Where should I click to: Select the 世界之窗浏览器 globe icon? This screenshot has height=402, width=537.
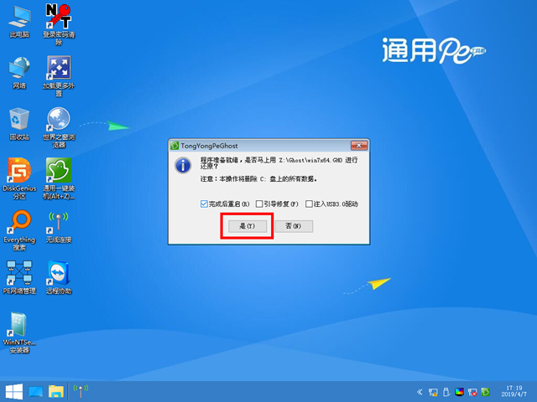(x=59, y=127)
